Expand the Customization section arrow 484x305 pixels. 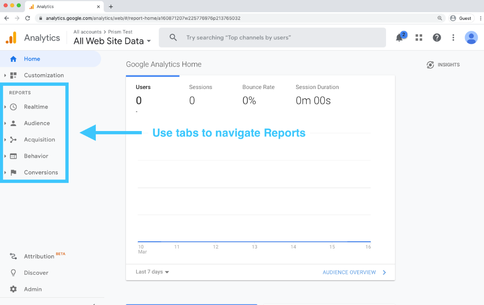point(5,75)
